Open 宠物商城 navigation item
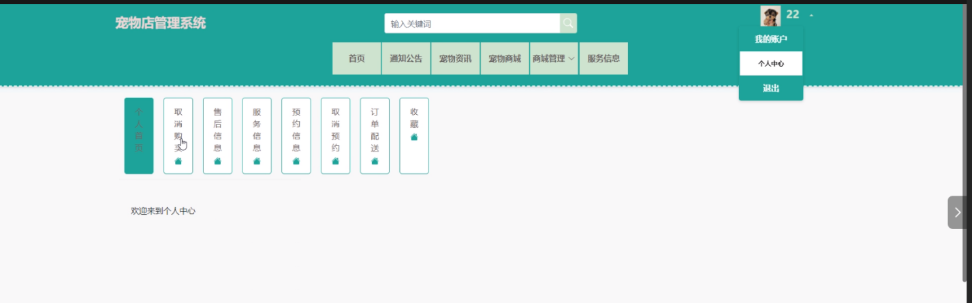This screenshot has width=972, height=303. point(505,58)
